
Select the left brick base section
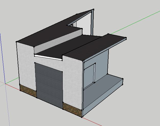pos(28,90)
